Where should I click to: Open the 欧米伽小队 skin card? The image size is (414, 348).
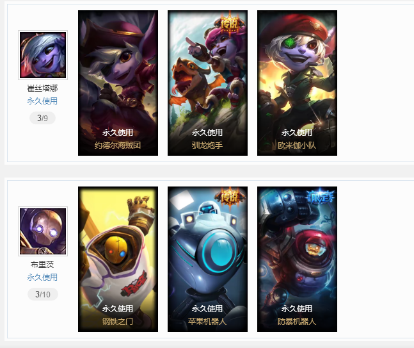297,83
